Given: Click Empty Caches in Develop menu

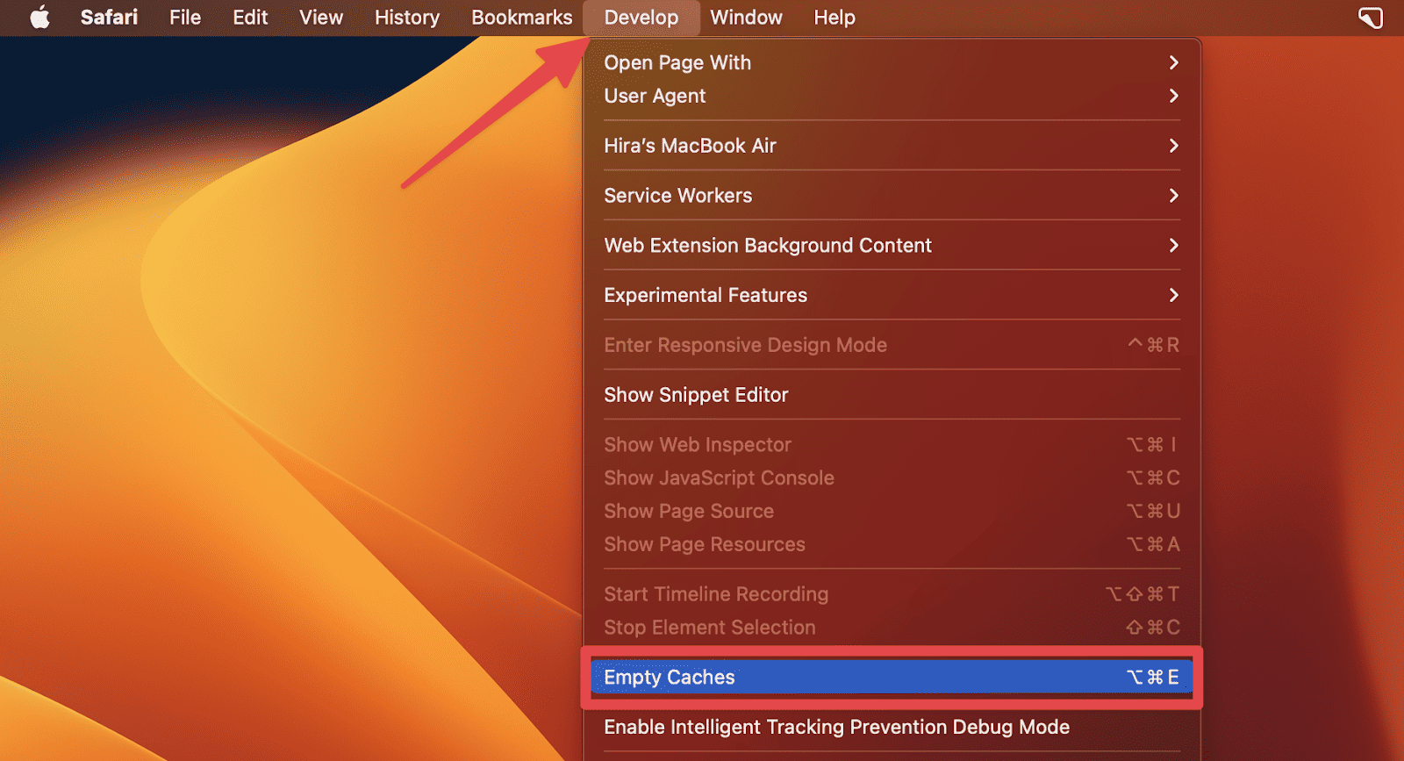Looking at the screenshot, I should 892,678.
